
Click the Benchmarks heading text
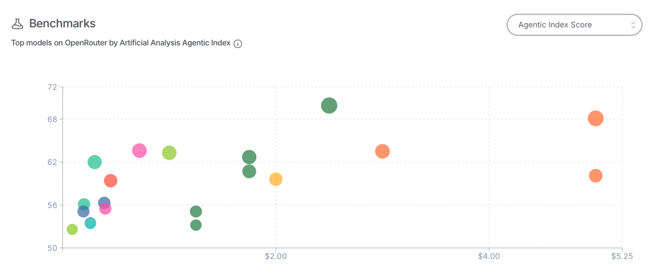click(x=62, y=24)
